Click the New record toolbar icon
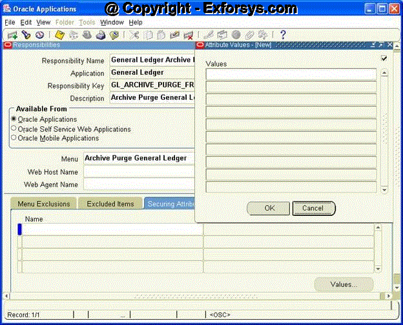The image size is (403, 325). [12, 35]
